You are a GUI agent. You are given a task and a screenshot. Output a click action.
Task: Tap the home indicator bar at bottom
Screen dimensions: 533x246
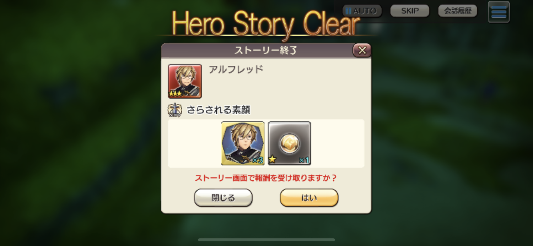click(x=266, y=240)
